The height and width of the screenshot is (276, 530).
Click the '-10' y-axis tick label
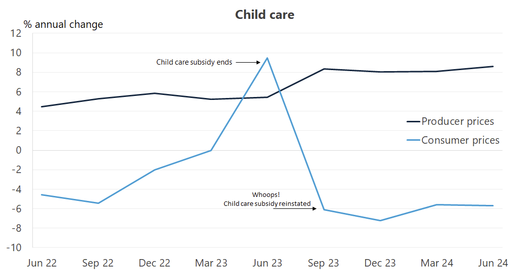[14, 247]
